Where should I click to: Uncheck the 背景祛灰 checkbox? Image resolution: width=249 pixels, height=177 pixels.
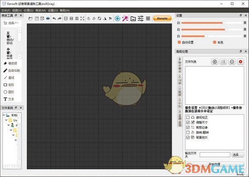tap(188, 137)
